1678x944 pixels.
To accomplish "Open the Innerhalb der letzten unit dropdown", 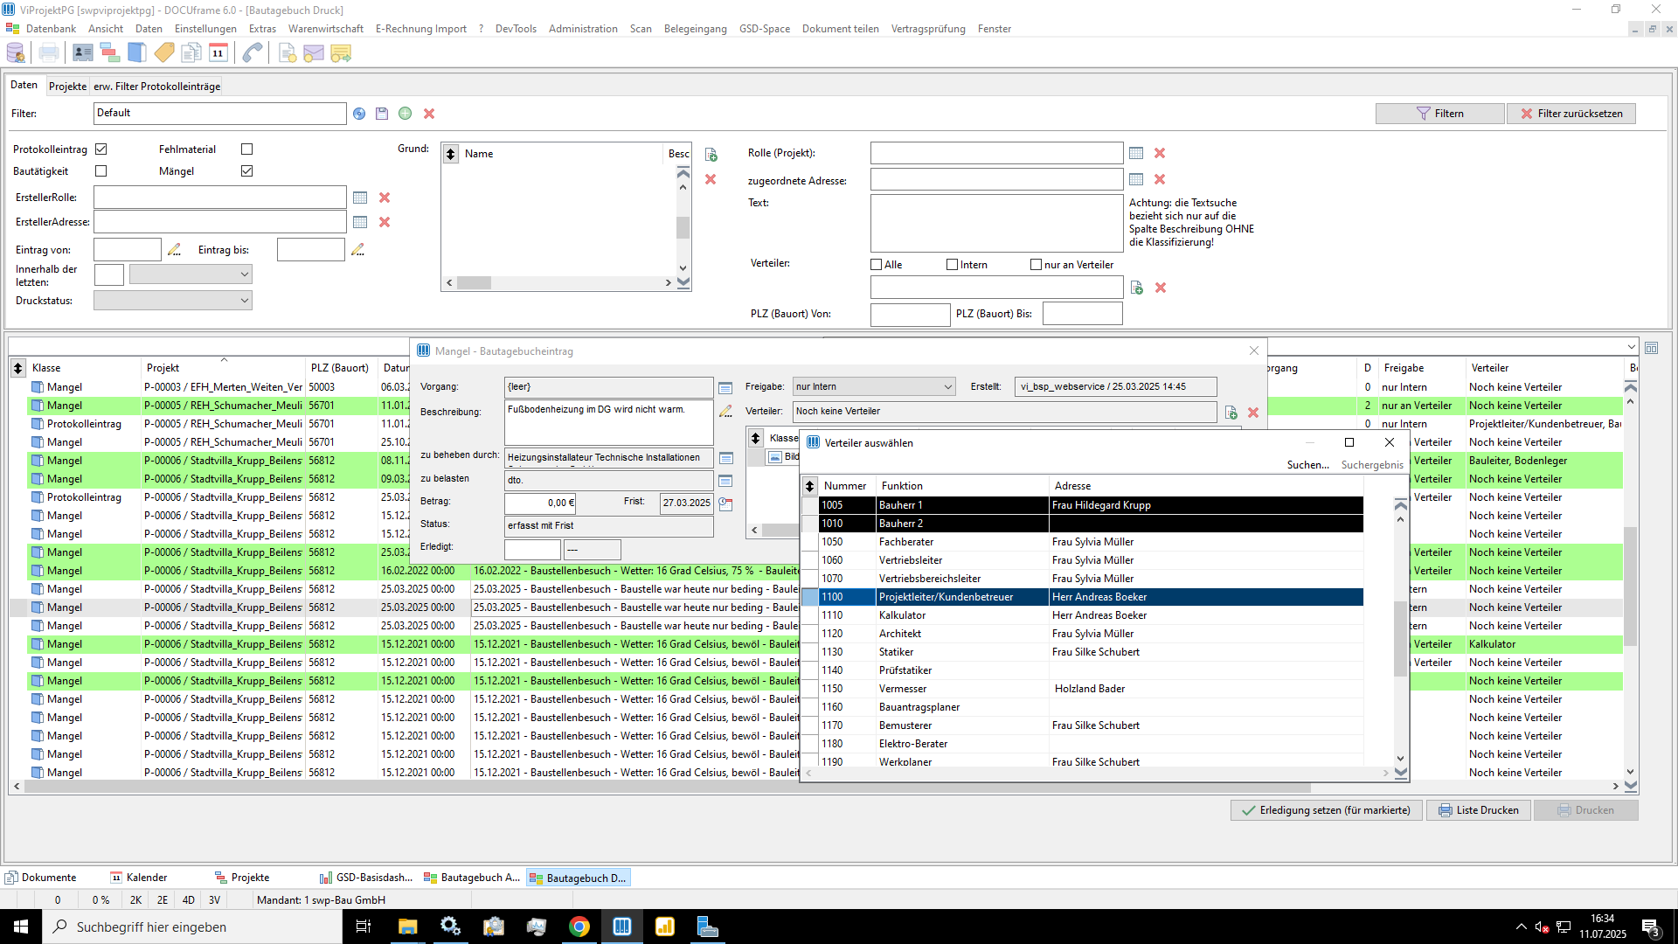I will [x=245, y=274].
